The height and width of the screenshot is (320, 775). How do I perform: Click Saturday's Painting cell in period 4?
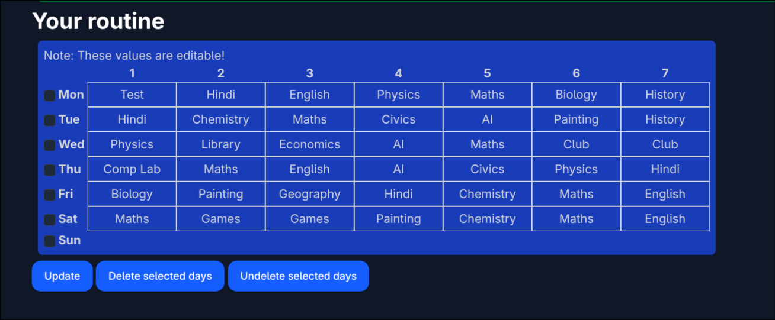pos(399,219)
